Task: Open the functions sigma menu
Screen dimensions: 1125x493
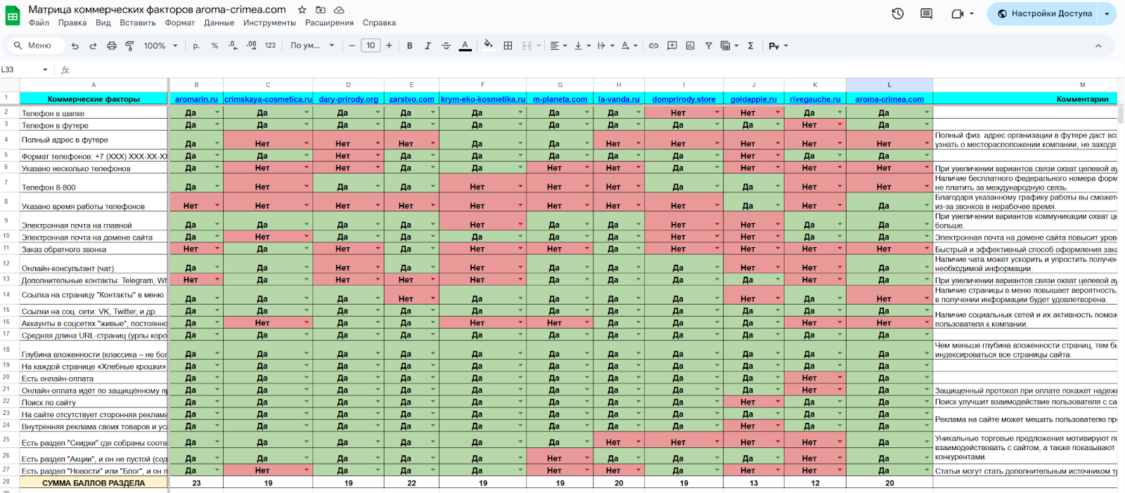Action: [751, 46]
